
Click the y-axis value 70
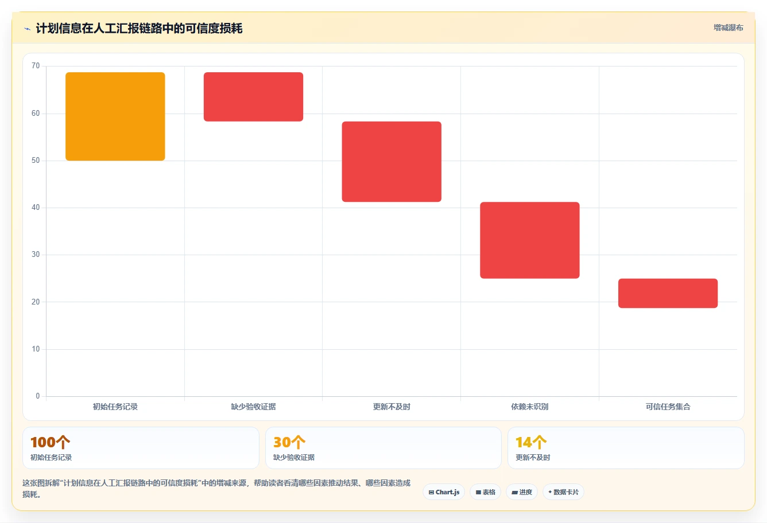point(36,66)
